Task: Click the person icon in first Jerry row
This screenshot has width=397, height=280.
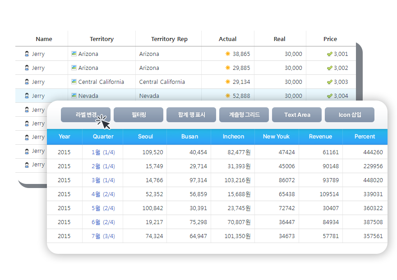Action: pyautogui.click(x=27, y=54)
